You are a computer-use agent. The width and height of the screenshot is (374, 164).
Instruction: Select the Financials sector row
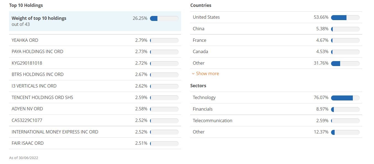203,109
